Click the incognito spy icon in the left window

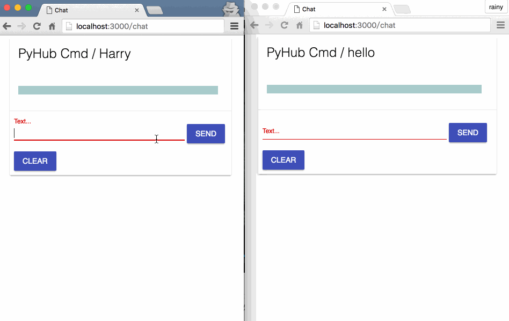pos(231,9)
